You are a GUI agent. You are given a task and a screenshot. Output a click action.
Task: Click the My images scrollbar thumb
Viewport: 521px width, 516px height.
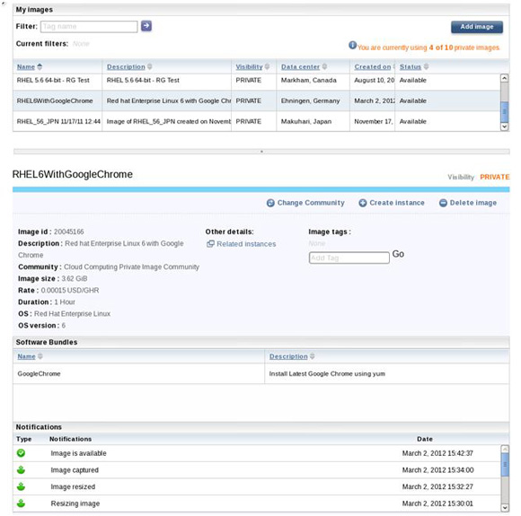505,112
